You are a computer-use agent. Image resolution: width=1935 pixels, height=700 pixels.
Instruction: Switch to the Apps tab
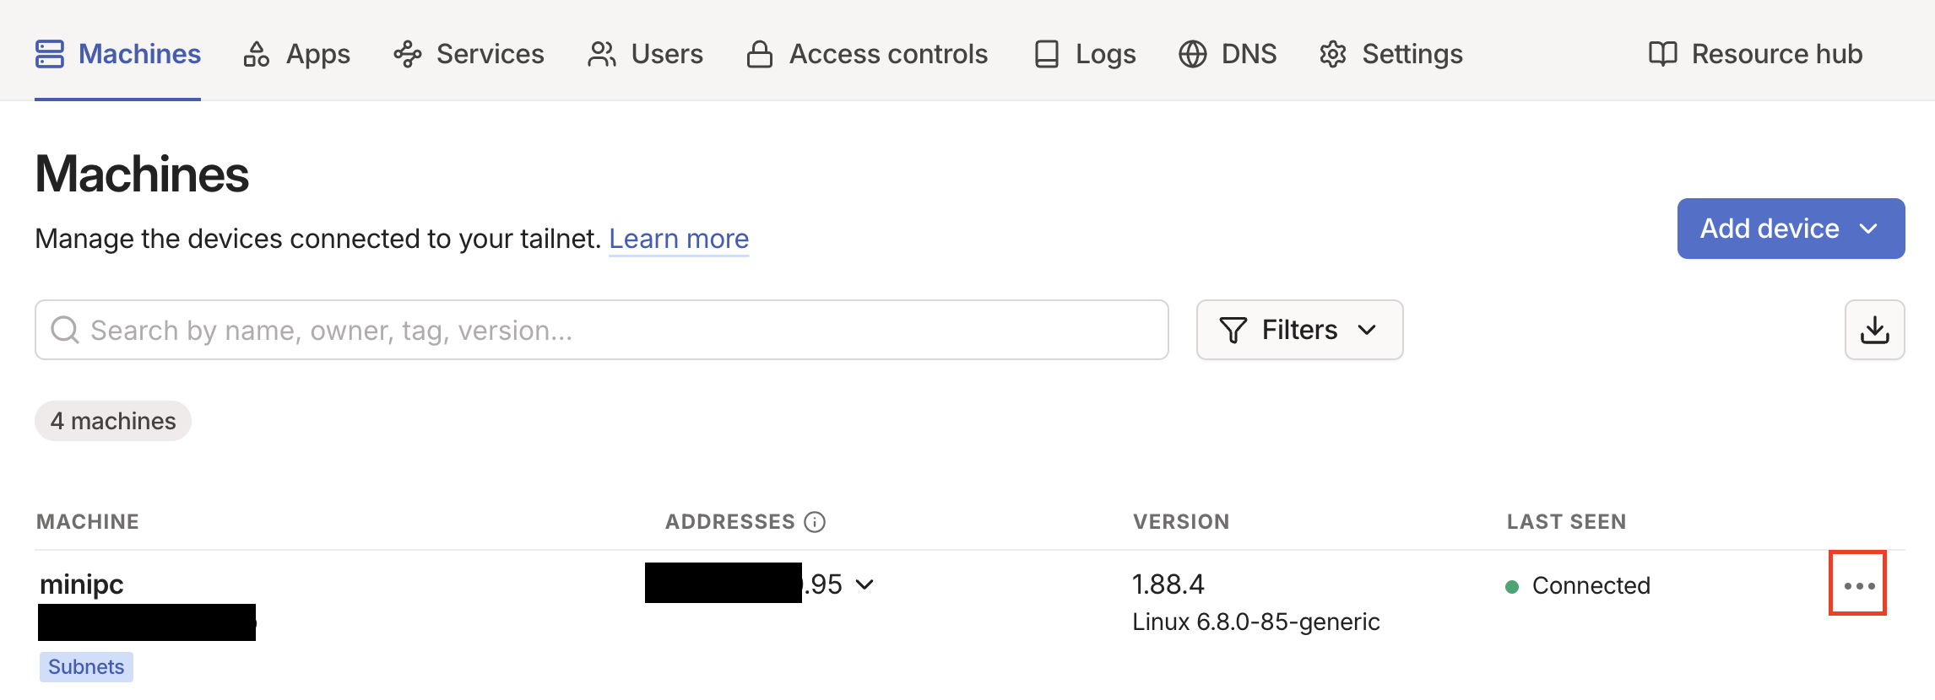296,54
